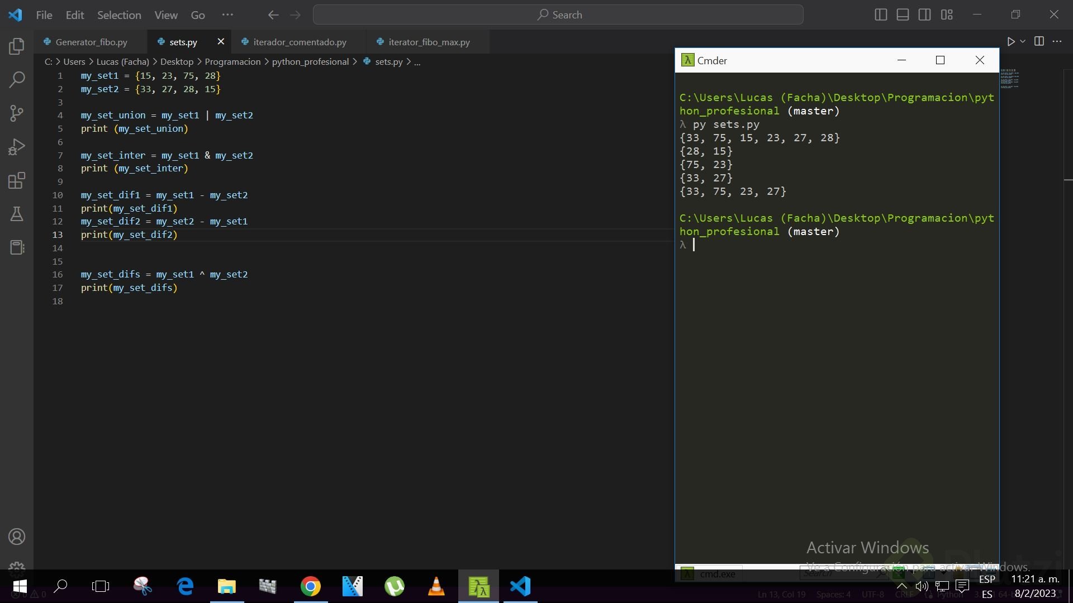Screen dimensions: 1073x603
Task: Open the Testing flask view
Action: point(17,214)
